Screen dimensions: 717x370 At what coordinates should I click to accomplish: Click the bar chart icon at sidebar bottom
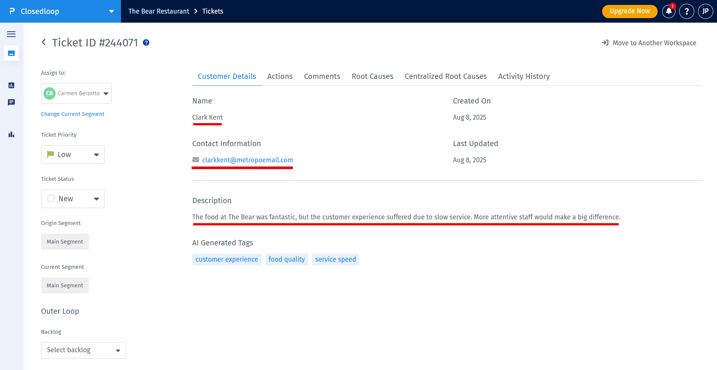(11, 134)
